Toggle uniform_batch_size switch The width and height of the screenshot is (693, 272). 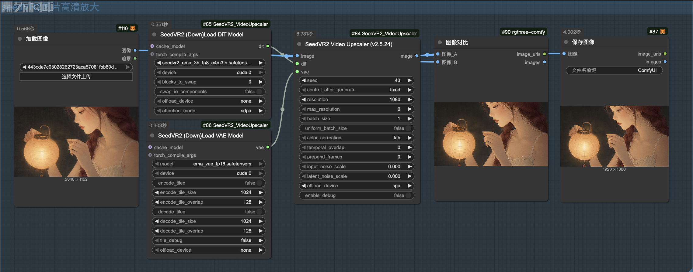[x=408, y=128]
